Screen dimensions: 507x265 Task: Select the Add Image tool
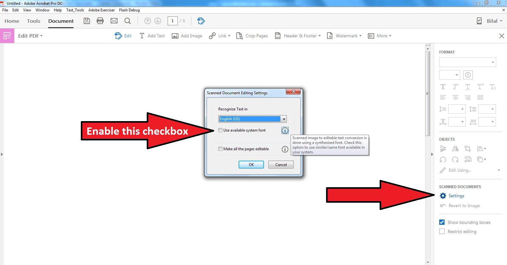pos(187,36)
